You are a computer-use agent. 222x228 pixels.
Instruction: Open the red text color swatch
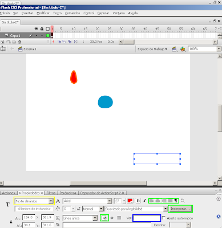pos(130,201)
